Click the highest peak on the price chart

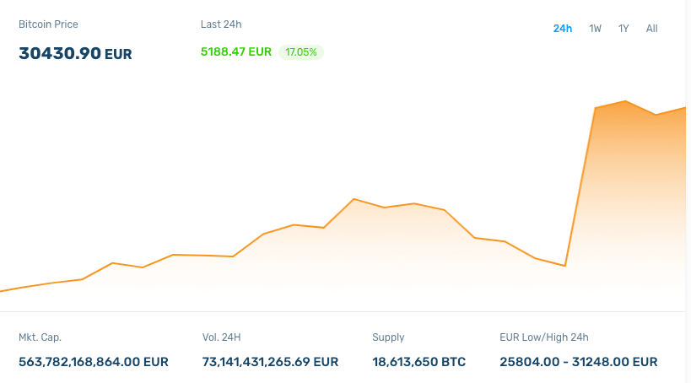click(625, 101)
